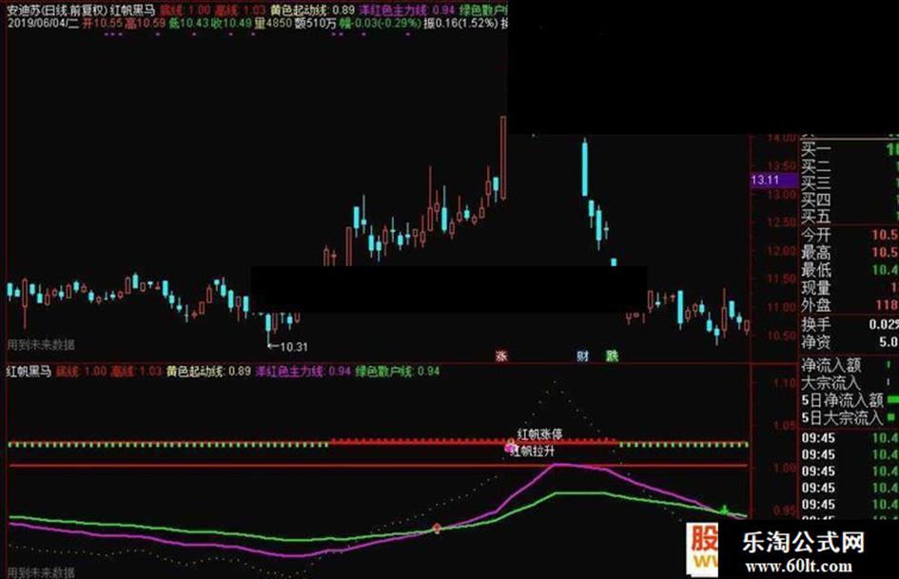
Task: Click the 12.00 price axis label
Action: pyautogui.click(x=781, y=251)
